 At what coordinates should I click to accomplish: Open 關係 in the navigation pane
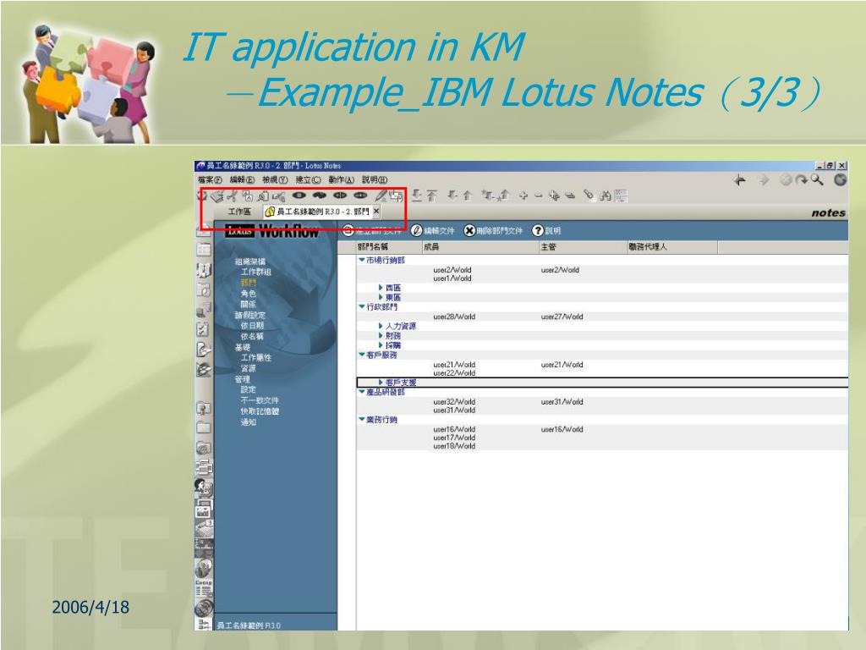tap(249, 304)
